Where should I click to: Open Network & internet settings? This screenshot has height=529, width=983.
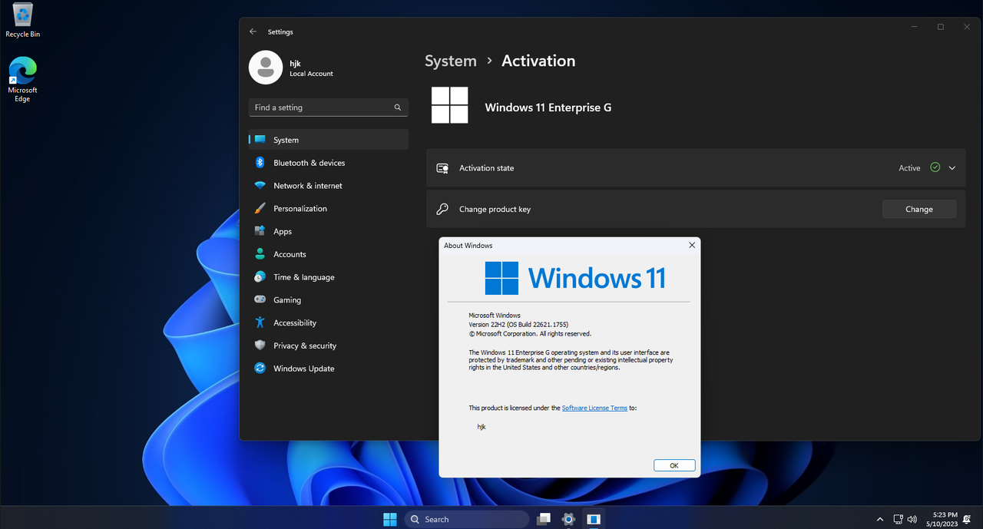point(328,186)
